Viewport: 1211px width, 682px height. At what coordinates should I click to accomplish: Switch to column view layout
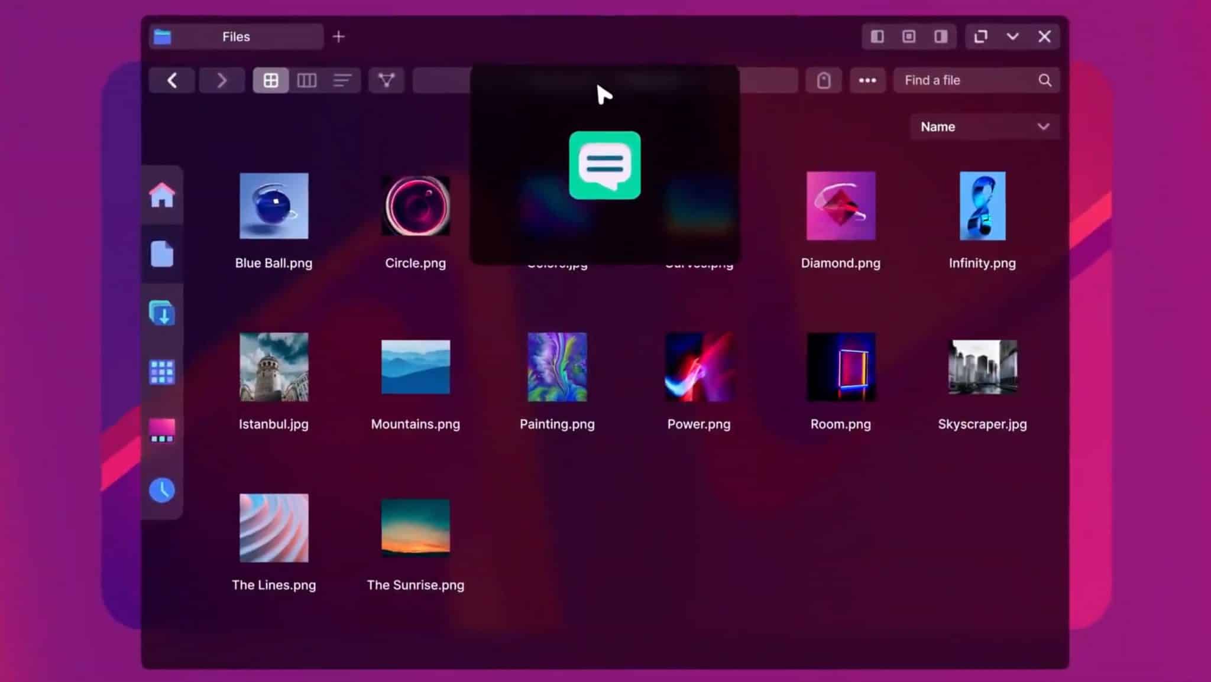[x=306, y=80]
